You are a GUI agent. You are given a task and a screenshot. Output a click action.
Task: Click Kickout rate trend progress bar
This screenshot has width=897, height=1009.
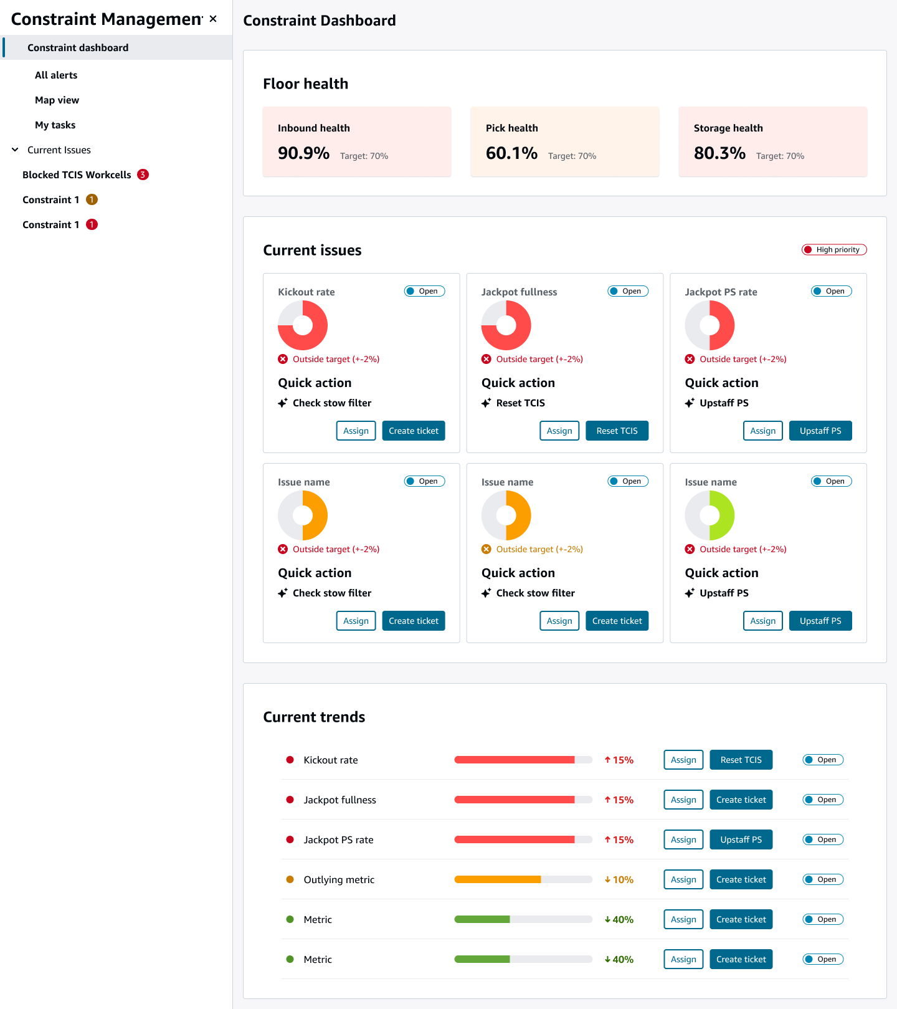(523, 760)
